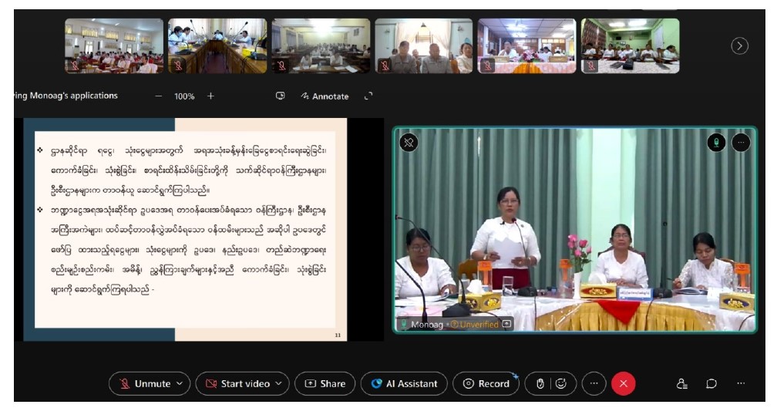777x418 pixels.
Task: Open the Chat panel icon
Action: point(711,383)
